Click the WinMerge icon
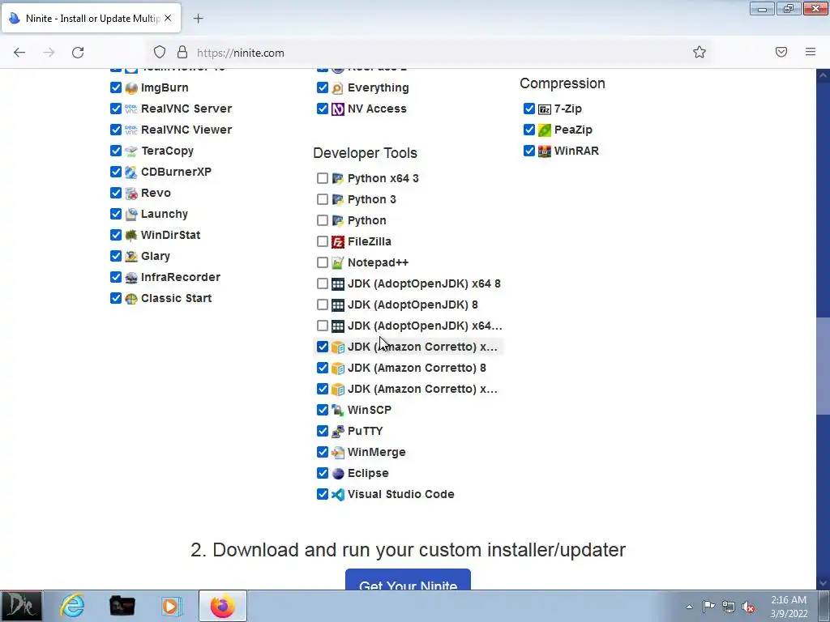 click(x=338, y=452)
